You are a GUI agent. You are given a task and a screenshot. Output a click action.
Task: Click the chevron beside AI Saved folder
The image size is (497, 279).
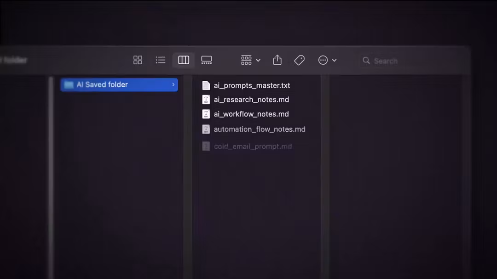tap(173, 85)
